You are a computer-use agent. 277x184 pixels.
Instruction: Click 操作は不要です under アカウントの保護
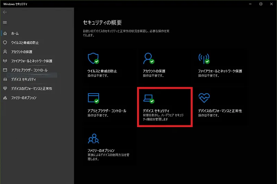153,76
